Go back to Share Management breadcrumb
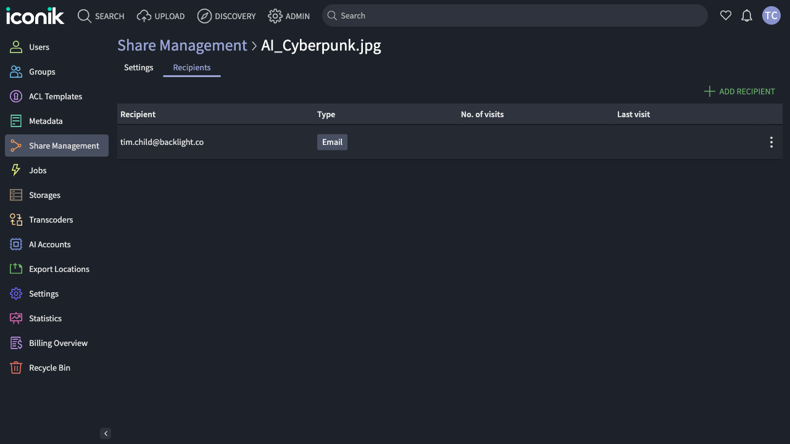The width and height of the screenshot is (790, 444). click(x=182, y=46)
